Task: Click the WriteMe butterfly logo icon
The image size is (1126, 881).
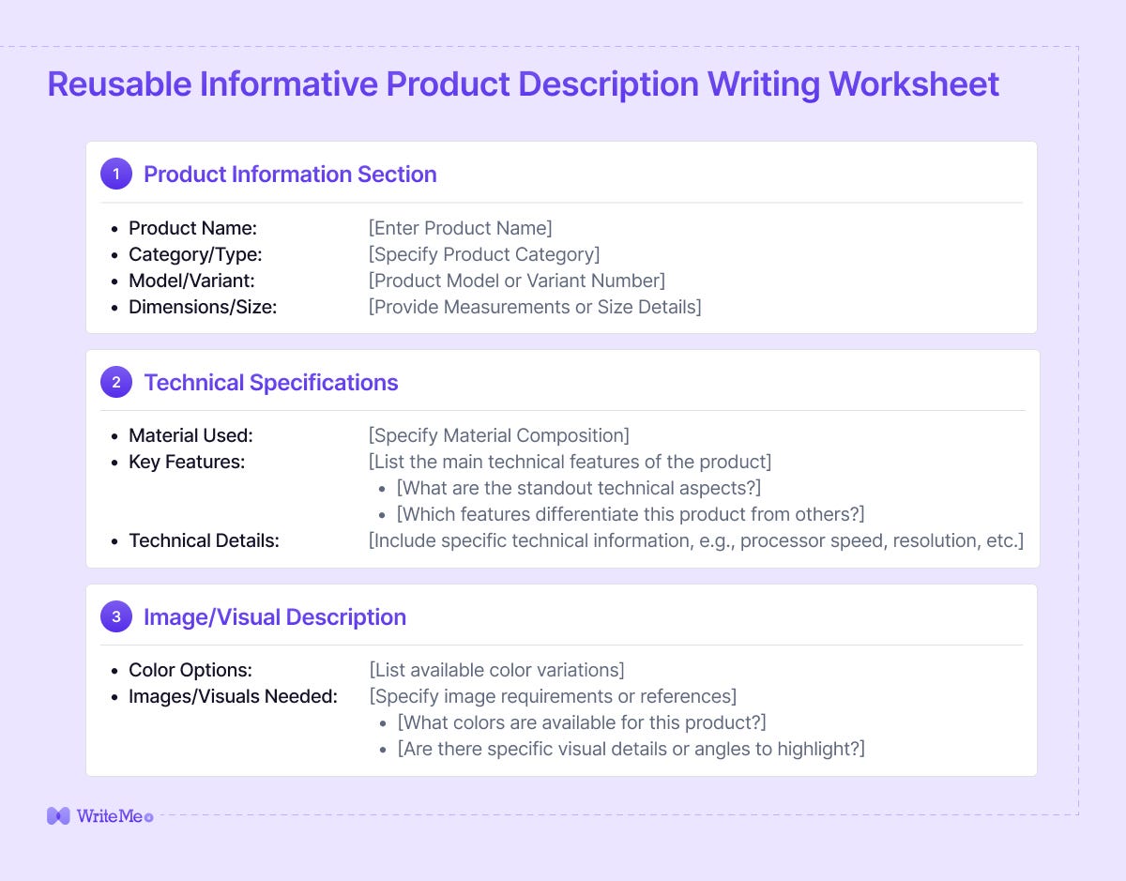Action: click(58, 816)
